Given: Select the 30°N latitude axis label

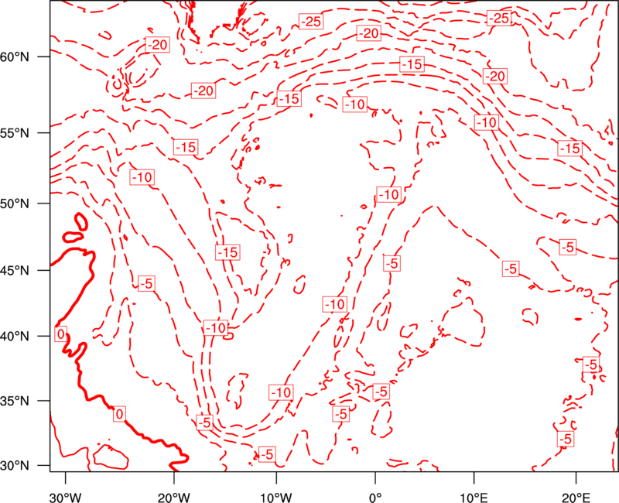Looking at the screenshot, I should tap(15, 466).
